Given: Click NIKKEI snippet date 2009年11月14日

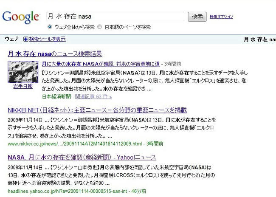Looking at the screenshot, I should (x=25, y=120).
